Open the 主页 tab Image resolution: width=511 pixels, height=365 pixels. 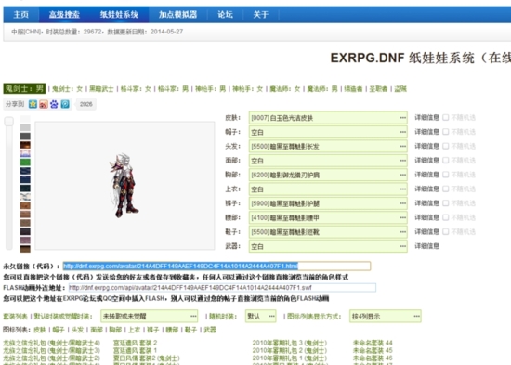pyautogui.click(x=20, y=15)
